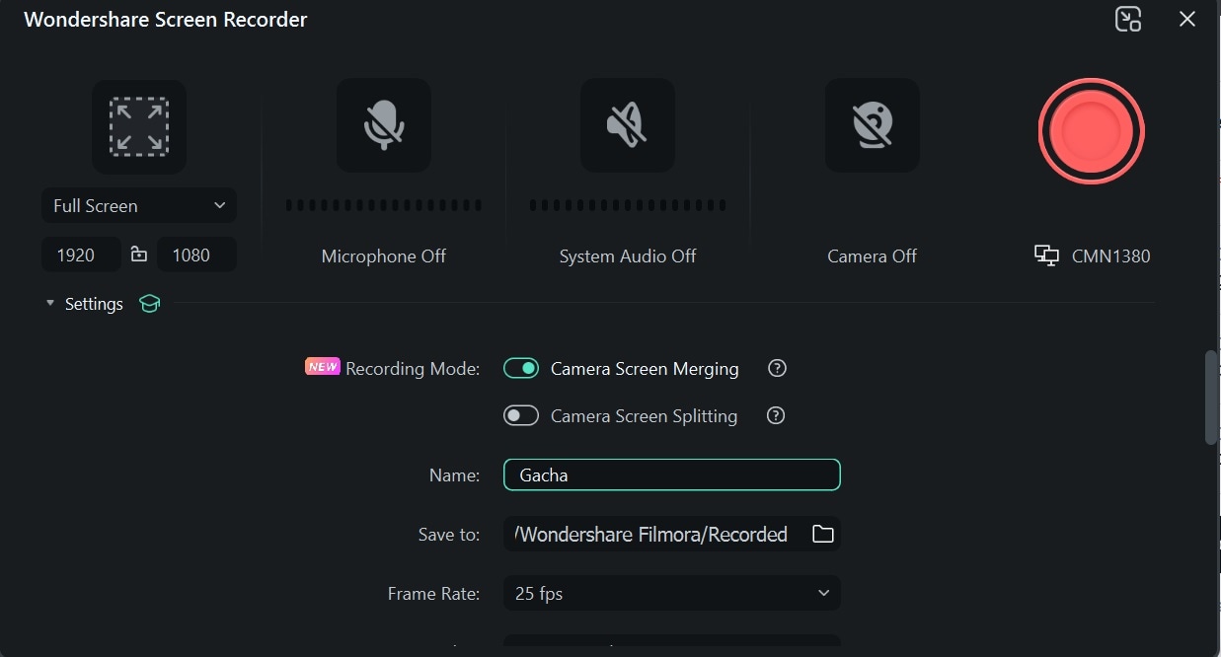Click the vertical scrollbar thumb
This screenshot has width=1221, height=657.
(x=1211, y=397)
